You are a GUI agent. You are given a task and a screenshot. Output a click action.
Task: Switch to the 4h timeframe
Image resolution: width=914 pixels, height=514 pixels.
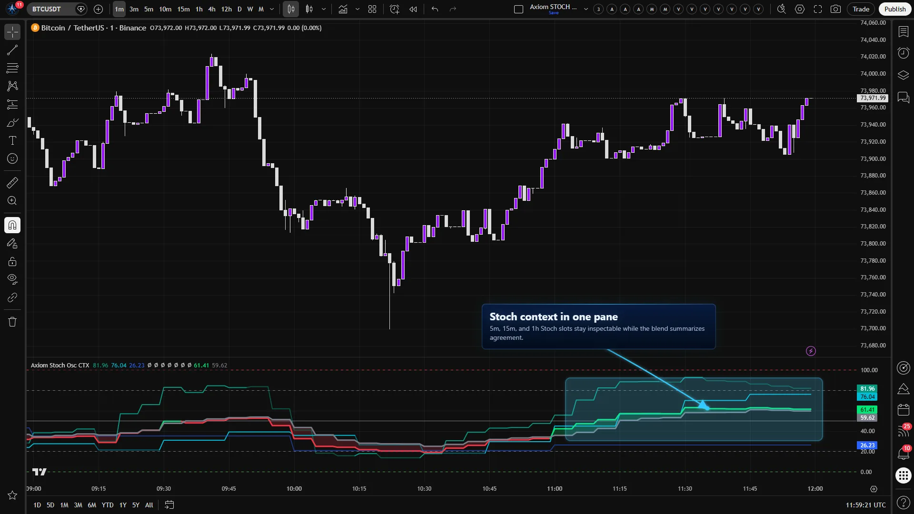pyautogui.click(x=212, y=9)
